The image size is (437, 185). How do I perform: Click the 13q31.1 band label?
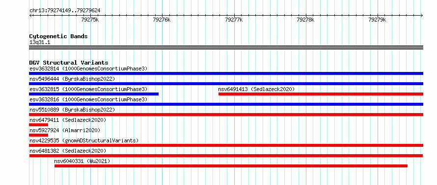pos(40,42)
